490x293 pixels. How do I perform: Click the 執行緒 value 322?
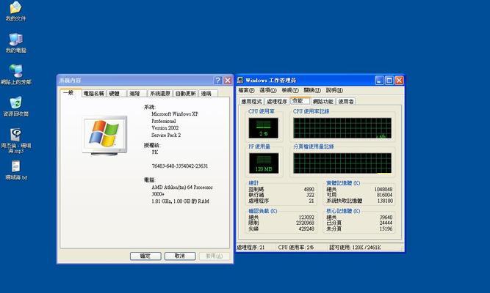coord(310,195)
